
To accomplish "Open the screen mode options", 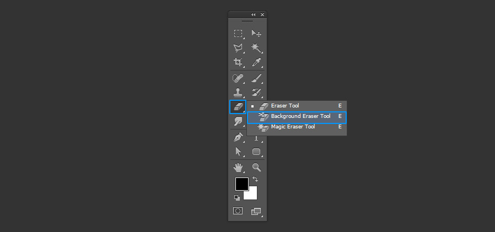I will tap(256, 211).
